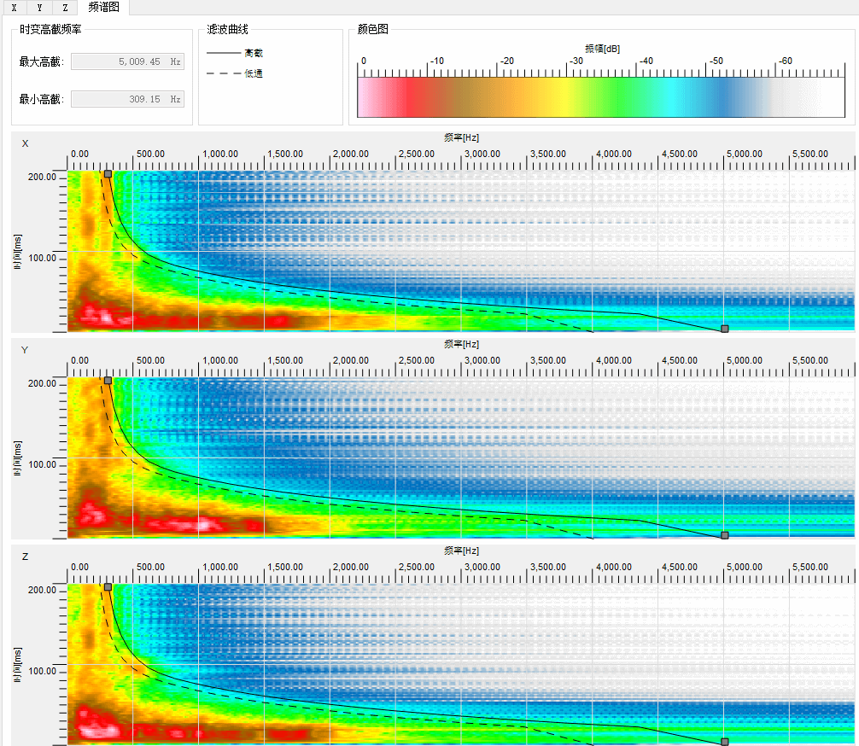Select the 频谱图 tab

103,8
